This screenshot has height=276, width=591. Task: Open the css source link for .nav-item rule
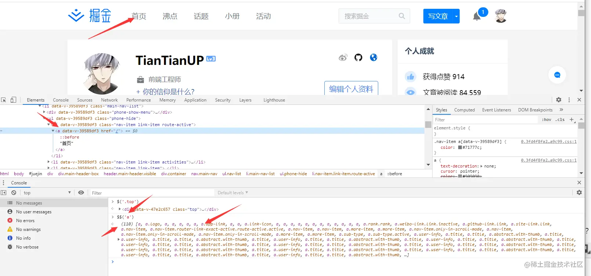click(548, 141)
